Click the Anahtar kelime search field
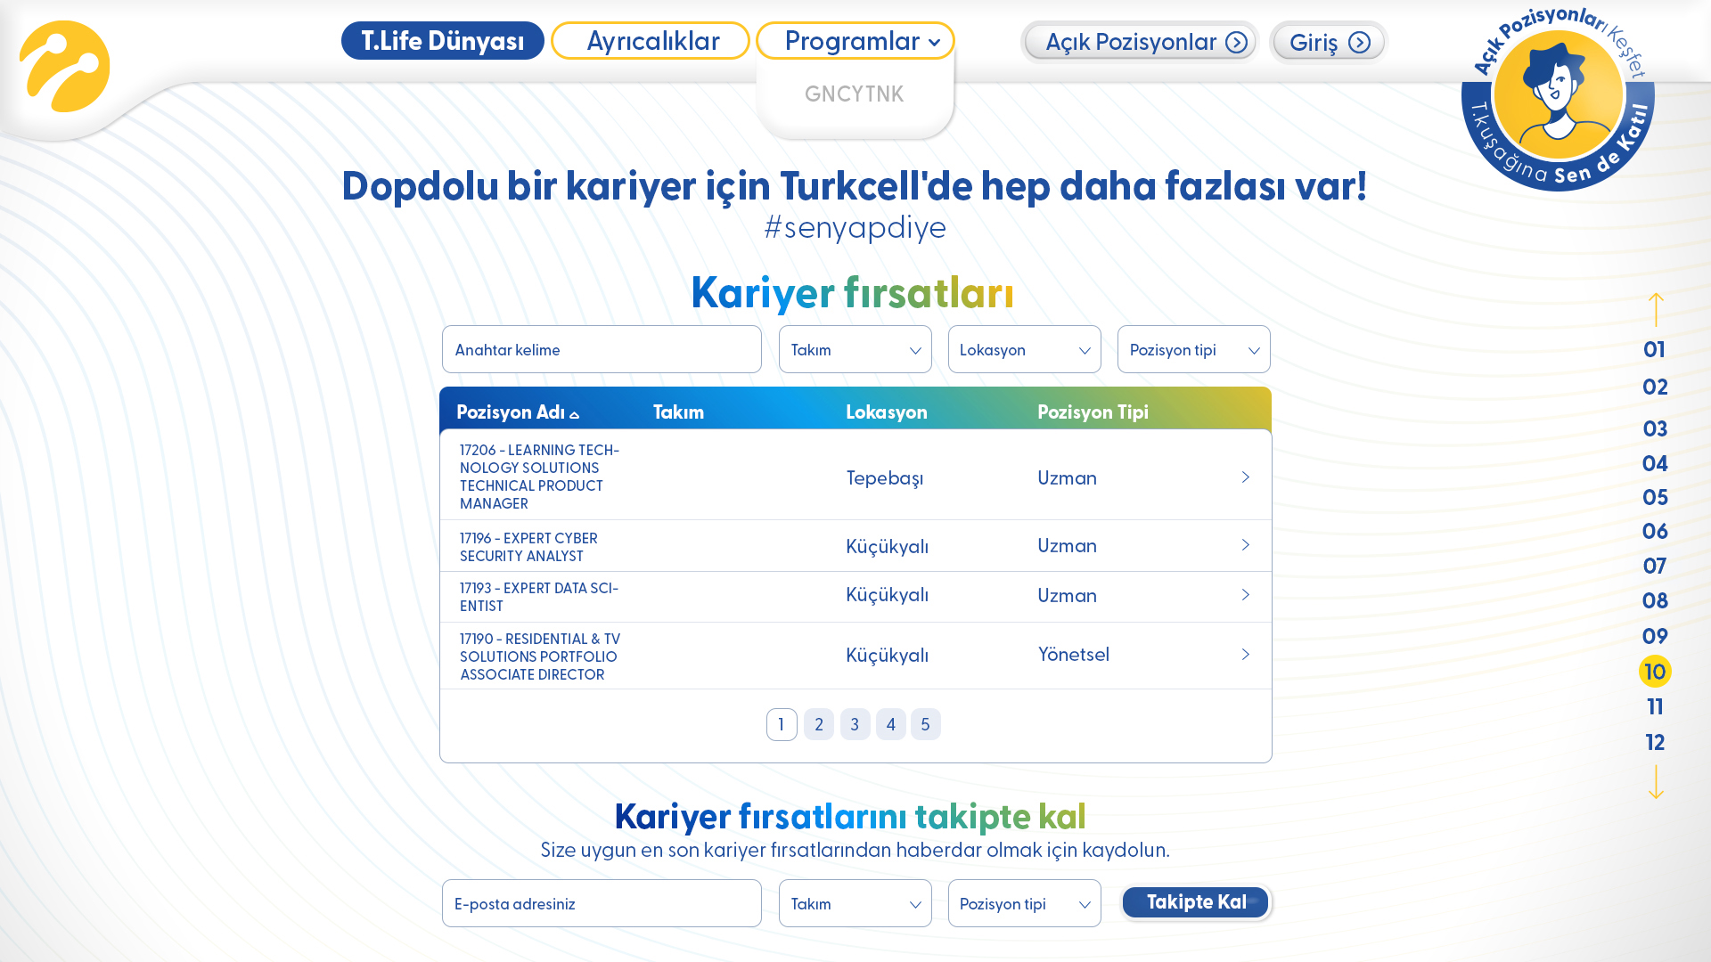This screenshot has height=962, width=1711. [x=602, y=349]
